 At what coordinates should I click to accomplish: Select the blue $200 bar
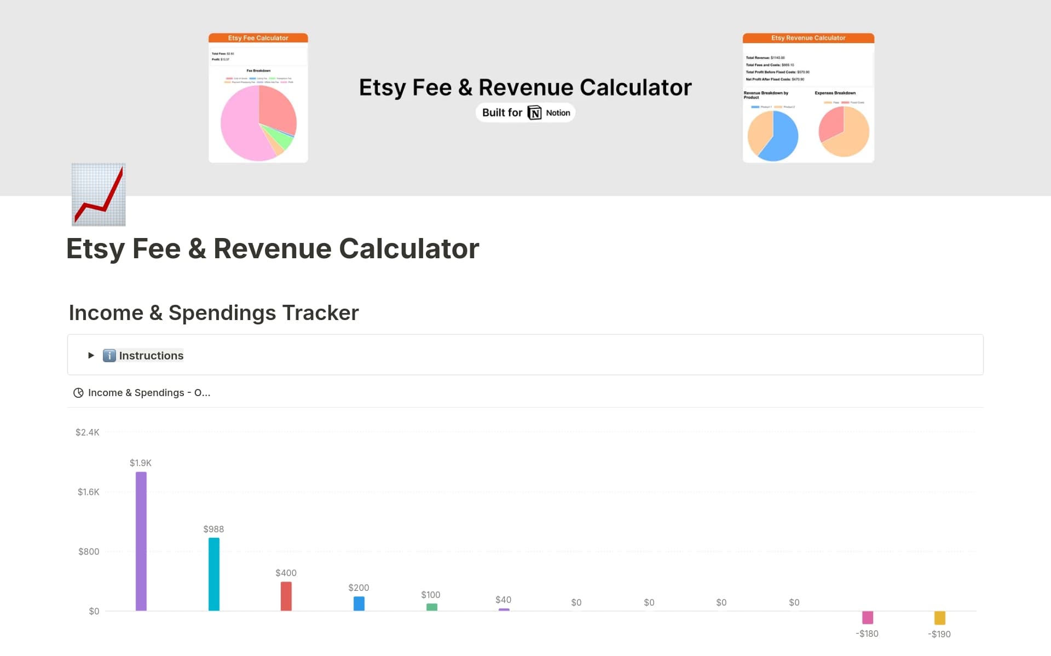click(359, 603)
